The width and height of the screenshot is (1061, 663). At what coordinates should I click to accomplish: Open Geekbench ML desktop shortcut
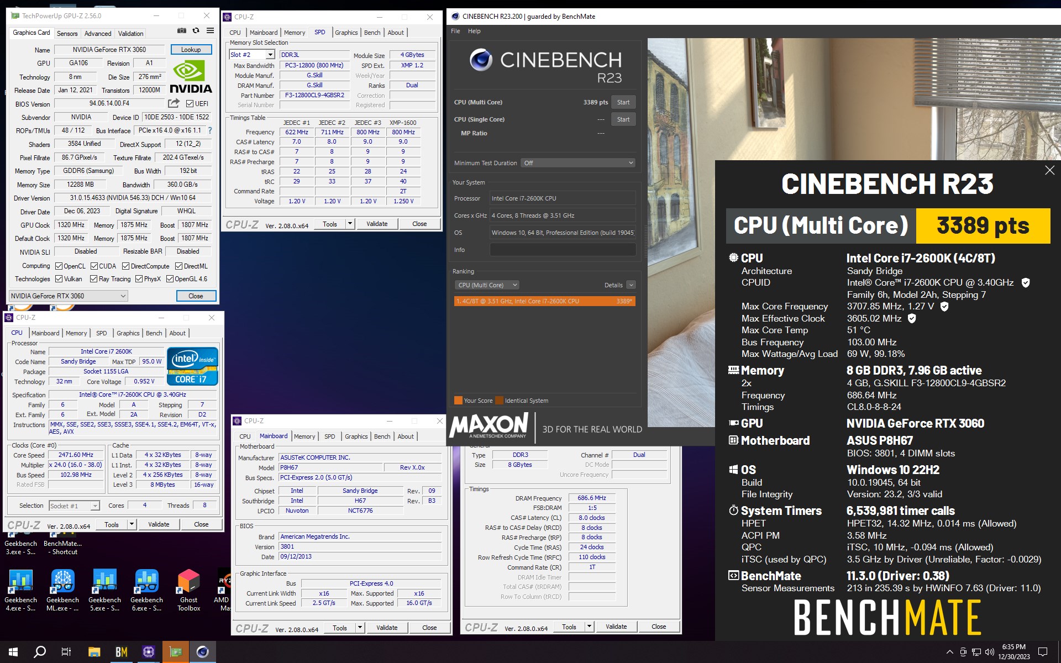62,591
